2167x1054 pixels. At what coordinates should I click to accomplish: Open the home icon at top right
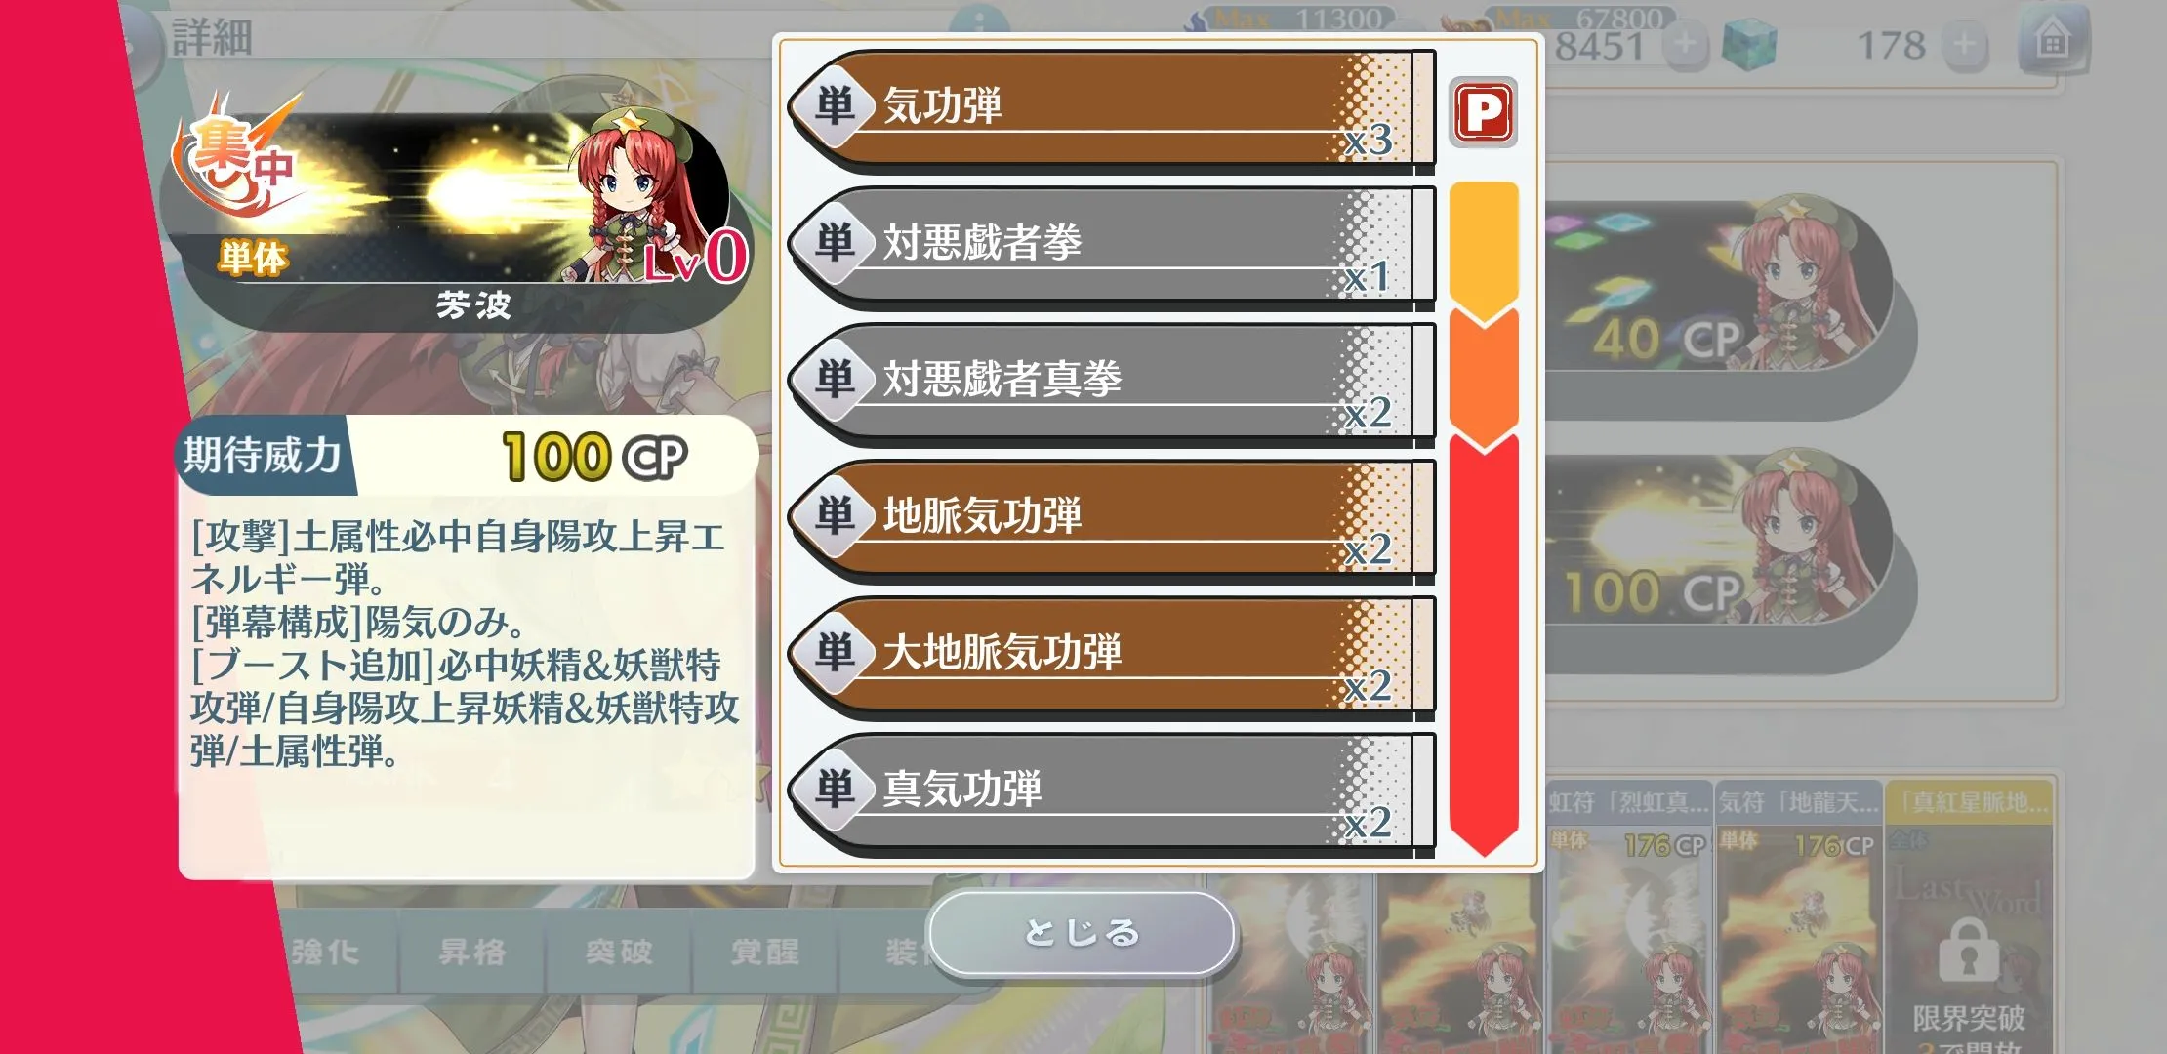click(x=2053, y=43)
